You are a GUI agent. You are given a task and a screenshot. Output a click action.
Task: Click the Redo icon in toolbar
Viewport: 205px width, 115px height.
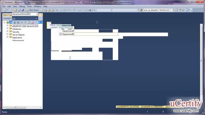click(x=74, y=10)
